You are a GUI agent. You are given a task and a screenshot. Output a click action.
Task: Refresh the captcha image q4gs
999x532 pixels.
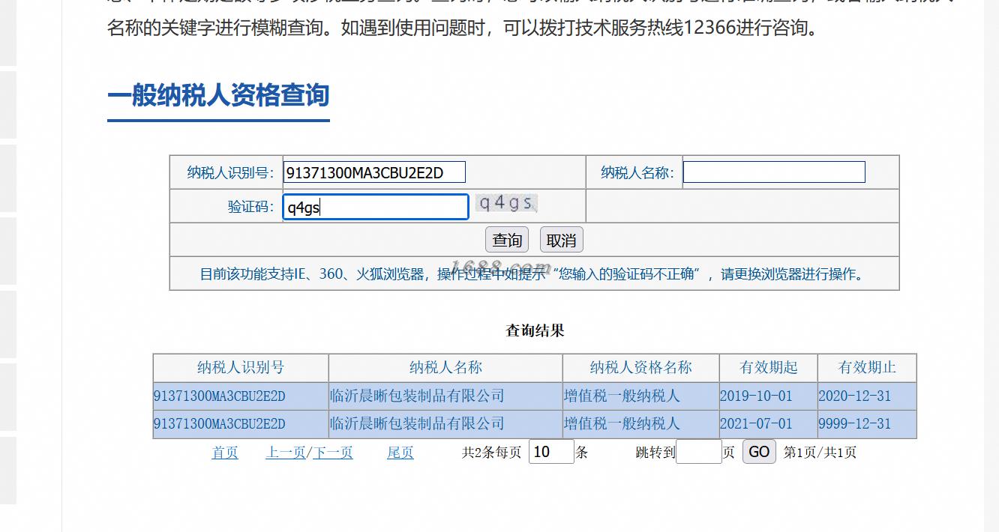point(507,203)
